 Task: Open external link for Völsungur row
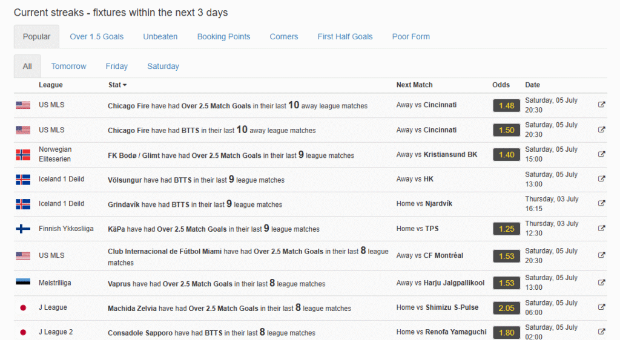pyautogui.click(x=601, y=179)
